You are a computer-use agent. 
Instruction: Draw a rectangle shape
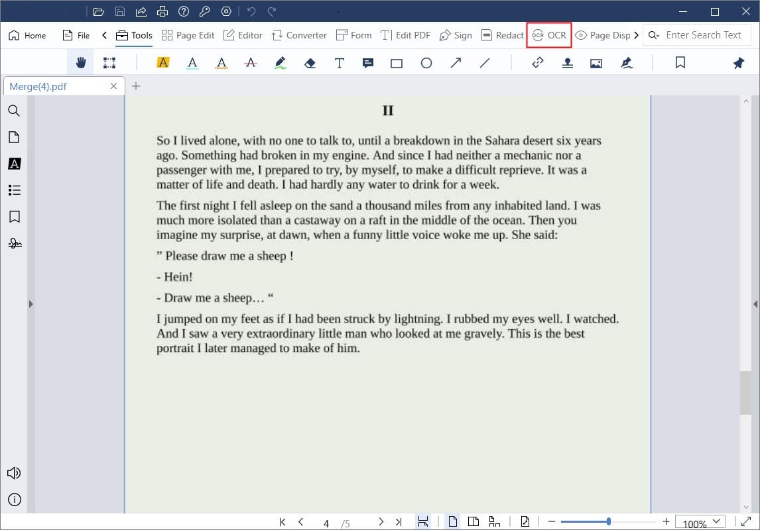(397, 64)
